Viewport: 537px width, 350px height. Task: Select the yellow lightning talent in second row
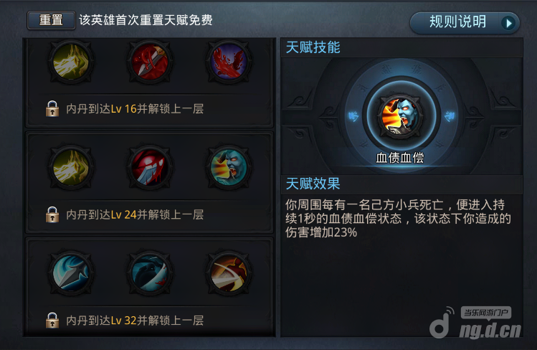click(71, 167)
